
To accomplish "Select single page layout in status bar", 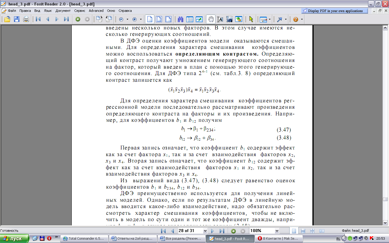I will [x=294, y=231].
